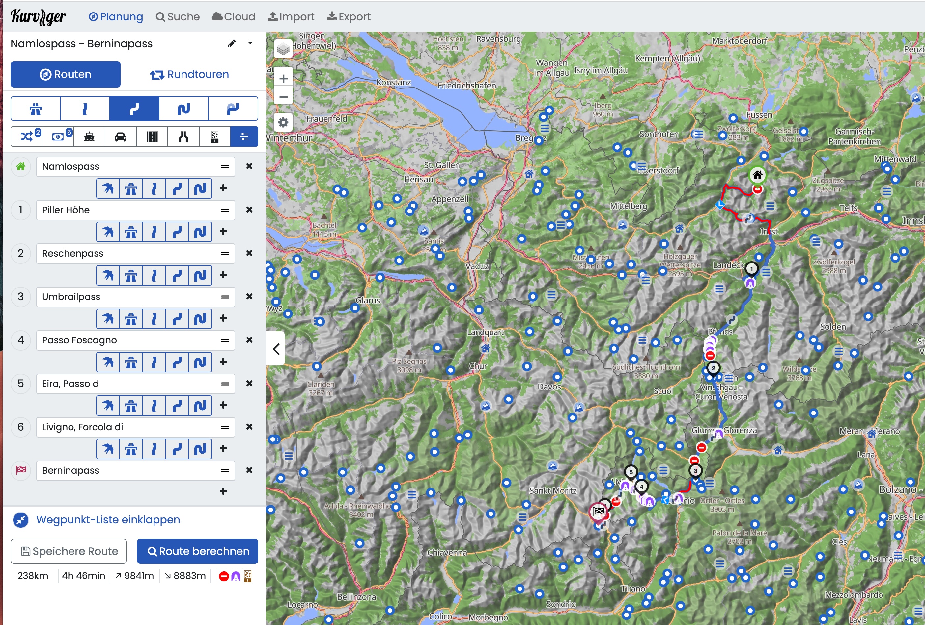
Task: Toggle avoid toll roads option
Action: pos(58,137)
